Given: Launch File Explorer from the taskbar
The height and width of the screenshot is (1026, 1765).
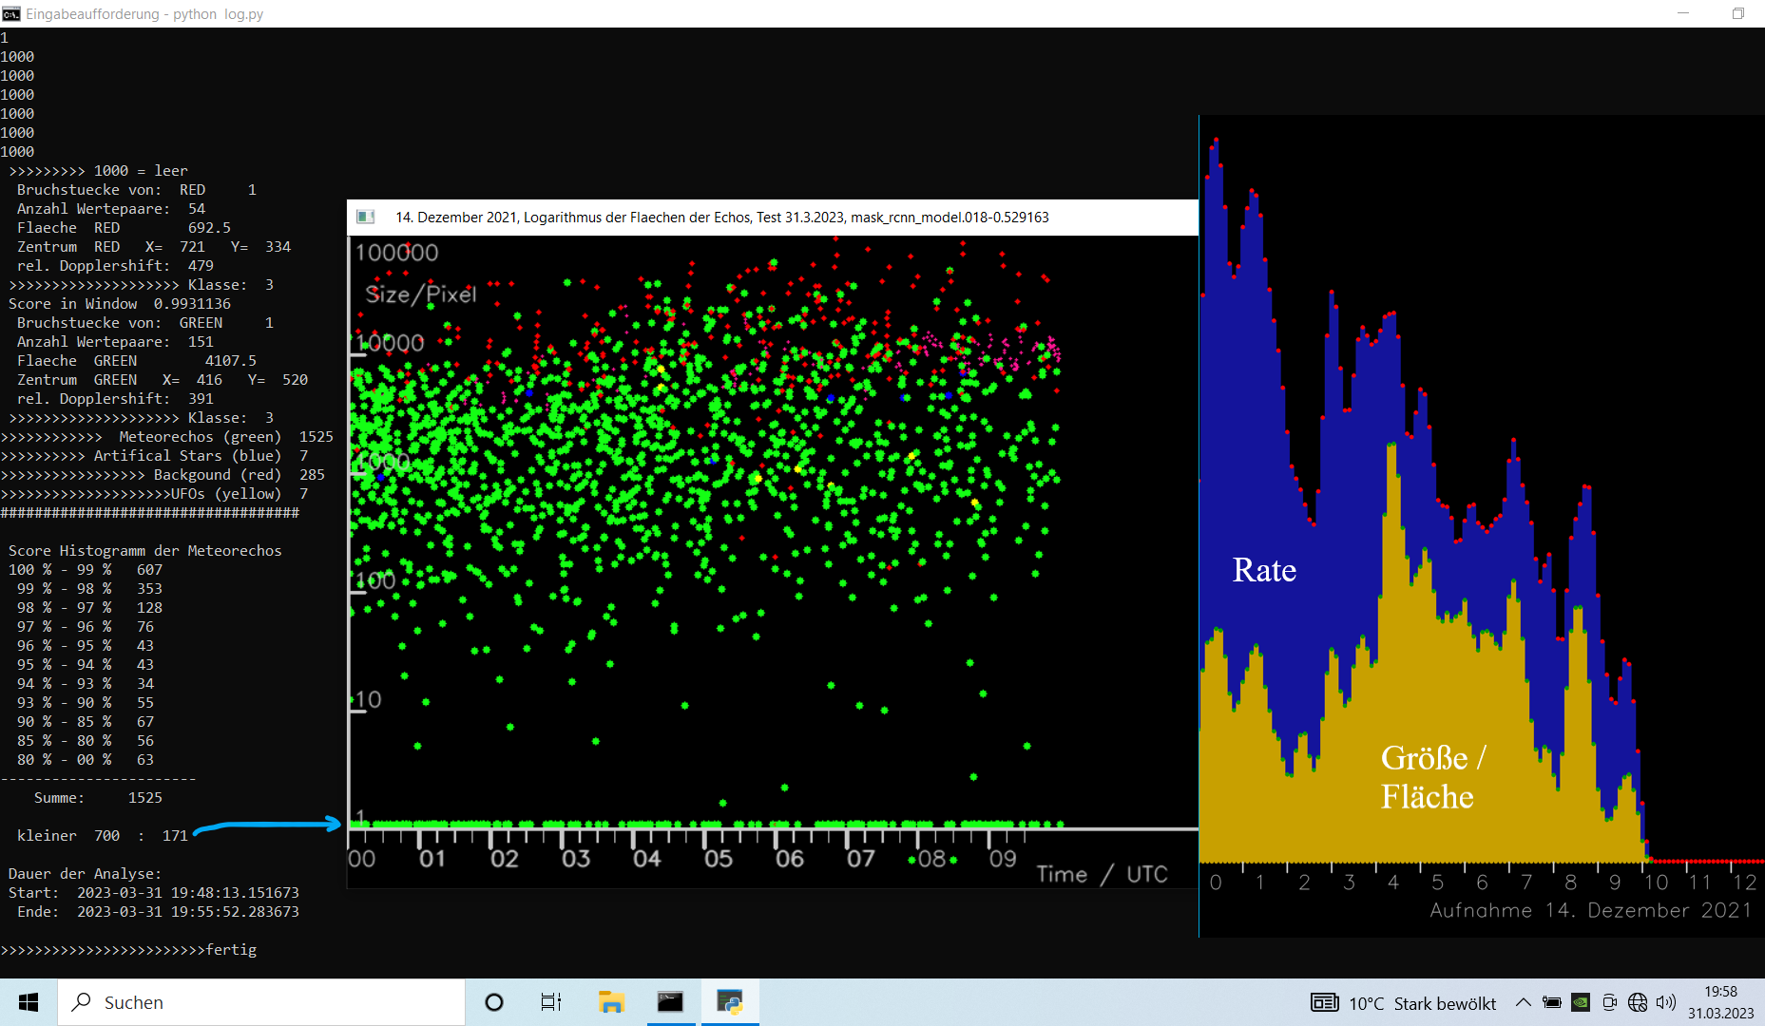Looking at the screenshot, I should [x=611, y=1002].
